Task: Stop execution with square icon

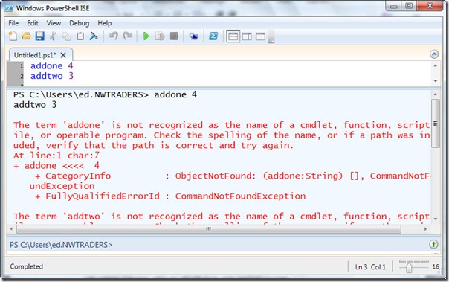Action: pos(174,36)
